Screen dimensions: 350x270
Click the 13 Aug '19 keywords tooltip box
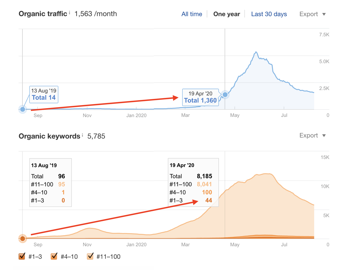click(50, 182)
